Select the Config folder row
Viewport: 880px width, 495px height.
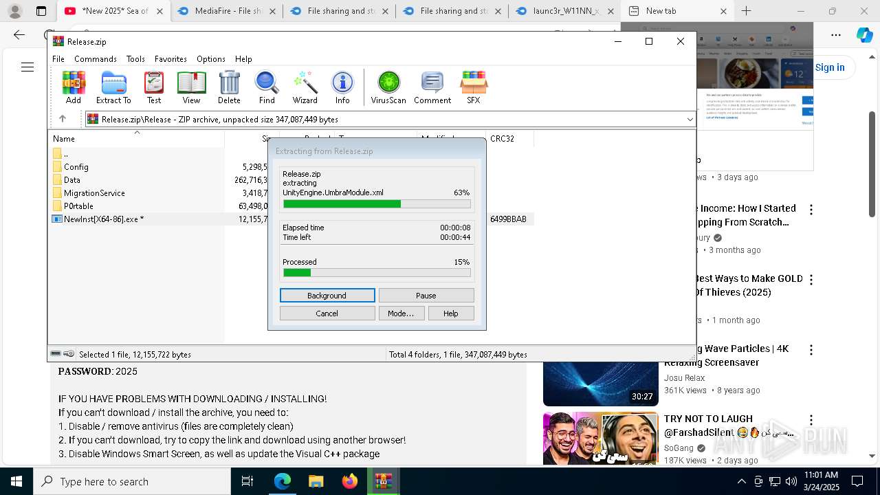[x=137, y=167]
